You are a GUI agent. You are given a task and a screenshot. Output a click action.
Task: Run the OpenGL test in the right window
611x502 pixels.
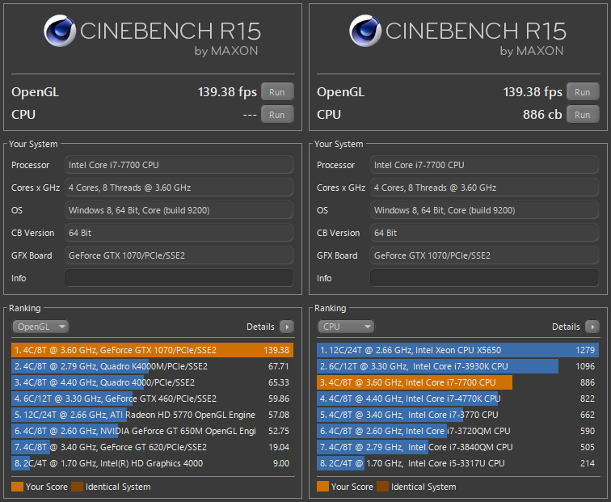[583, 92]
